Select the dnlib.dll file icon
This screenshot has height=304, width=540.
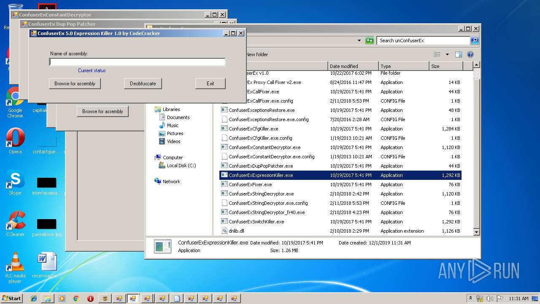point(224,231)
